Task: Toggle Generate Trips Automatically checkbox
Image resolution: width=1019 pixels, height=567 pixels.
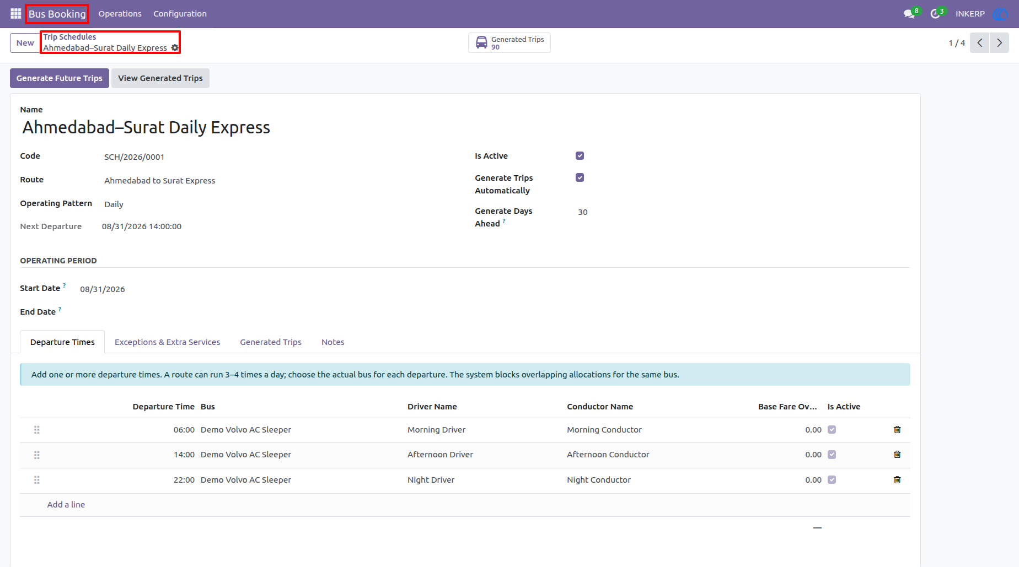Action: [x=580, y=177]
